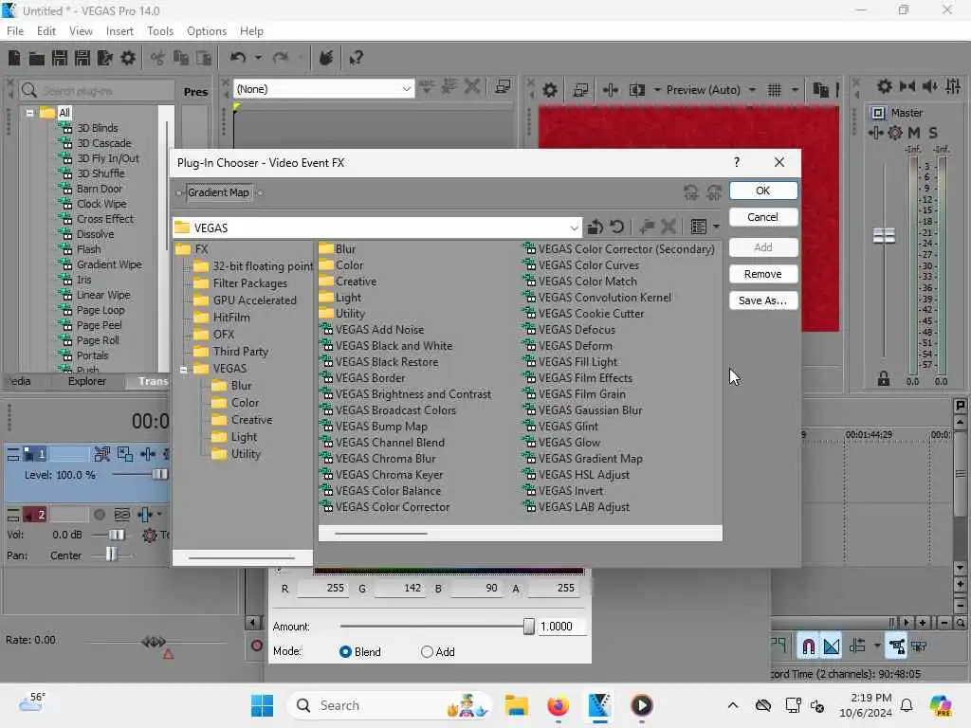Open audio track 2 automation dropdown arrow

point(159,515)
